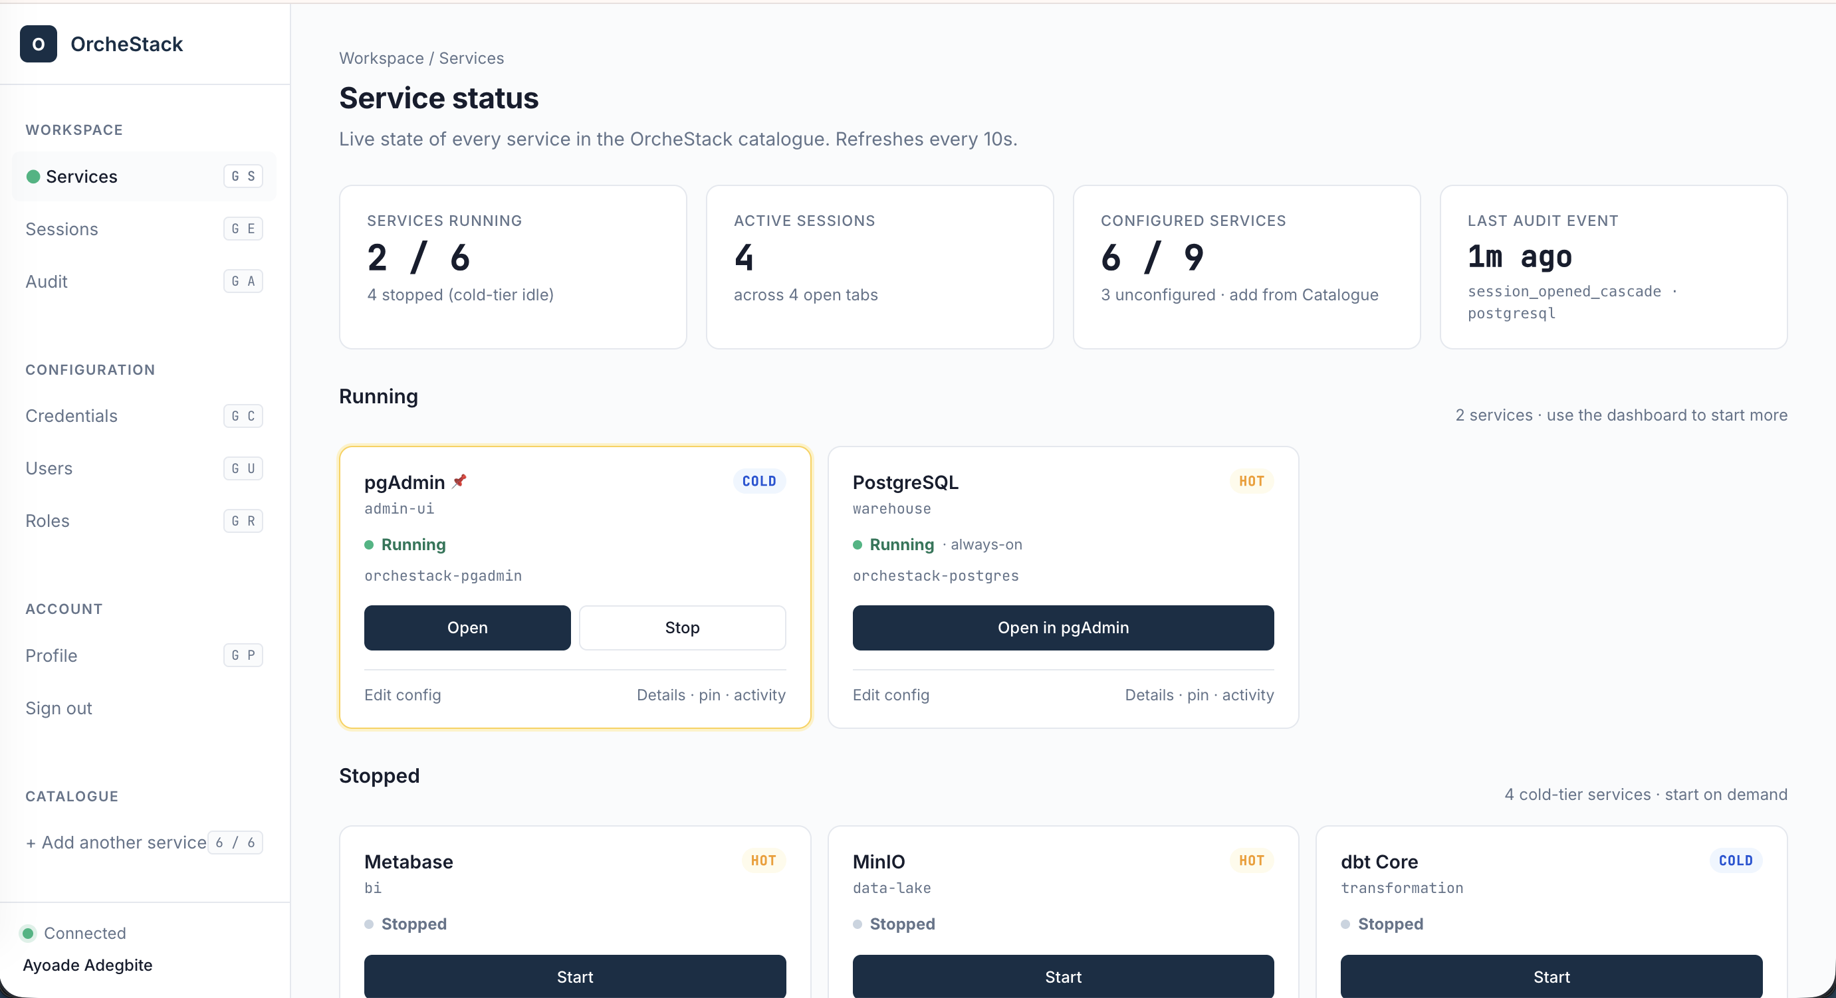
Task: Start the Metabase service
Action: pyautogui.click(x=574, y=977)
